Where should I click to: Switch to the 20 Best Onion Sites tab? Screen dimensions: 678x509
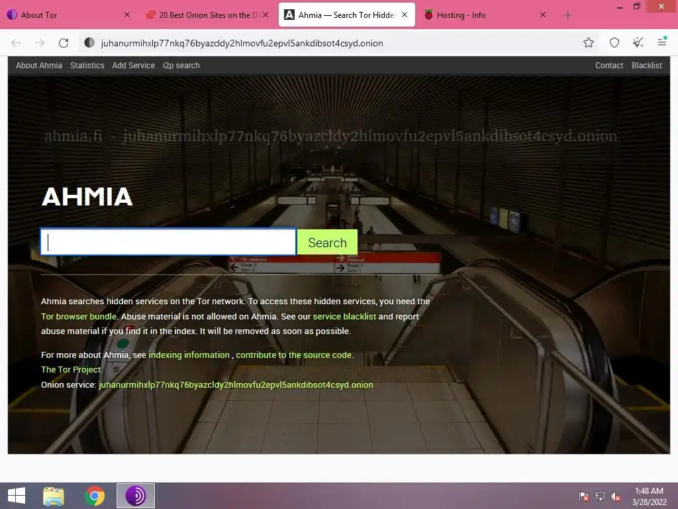tap(207, 15)
